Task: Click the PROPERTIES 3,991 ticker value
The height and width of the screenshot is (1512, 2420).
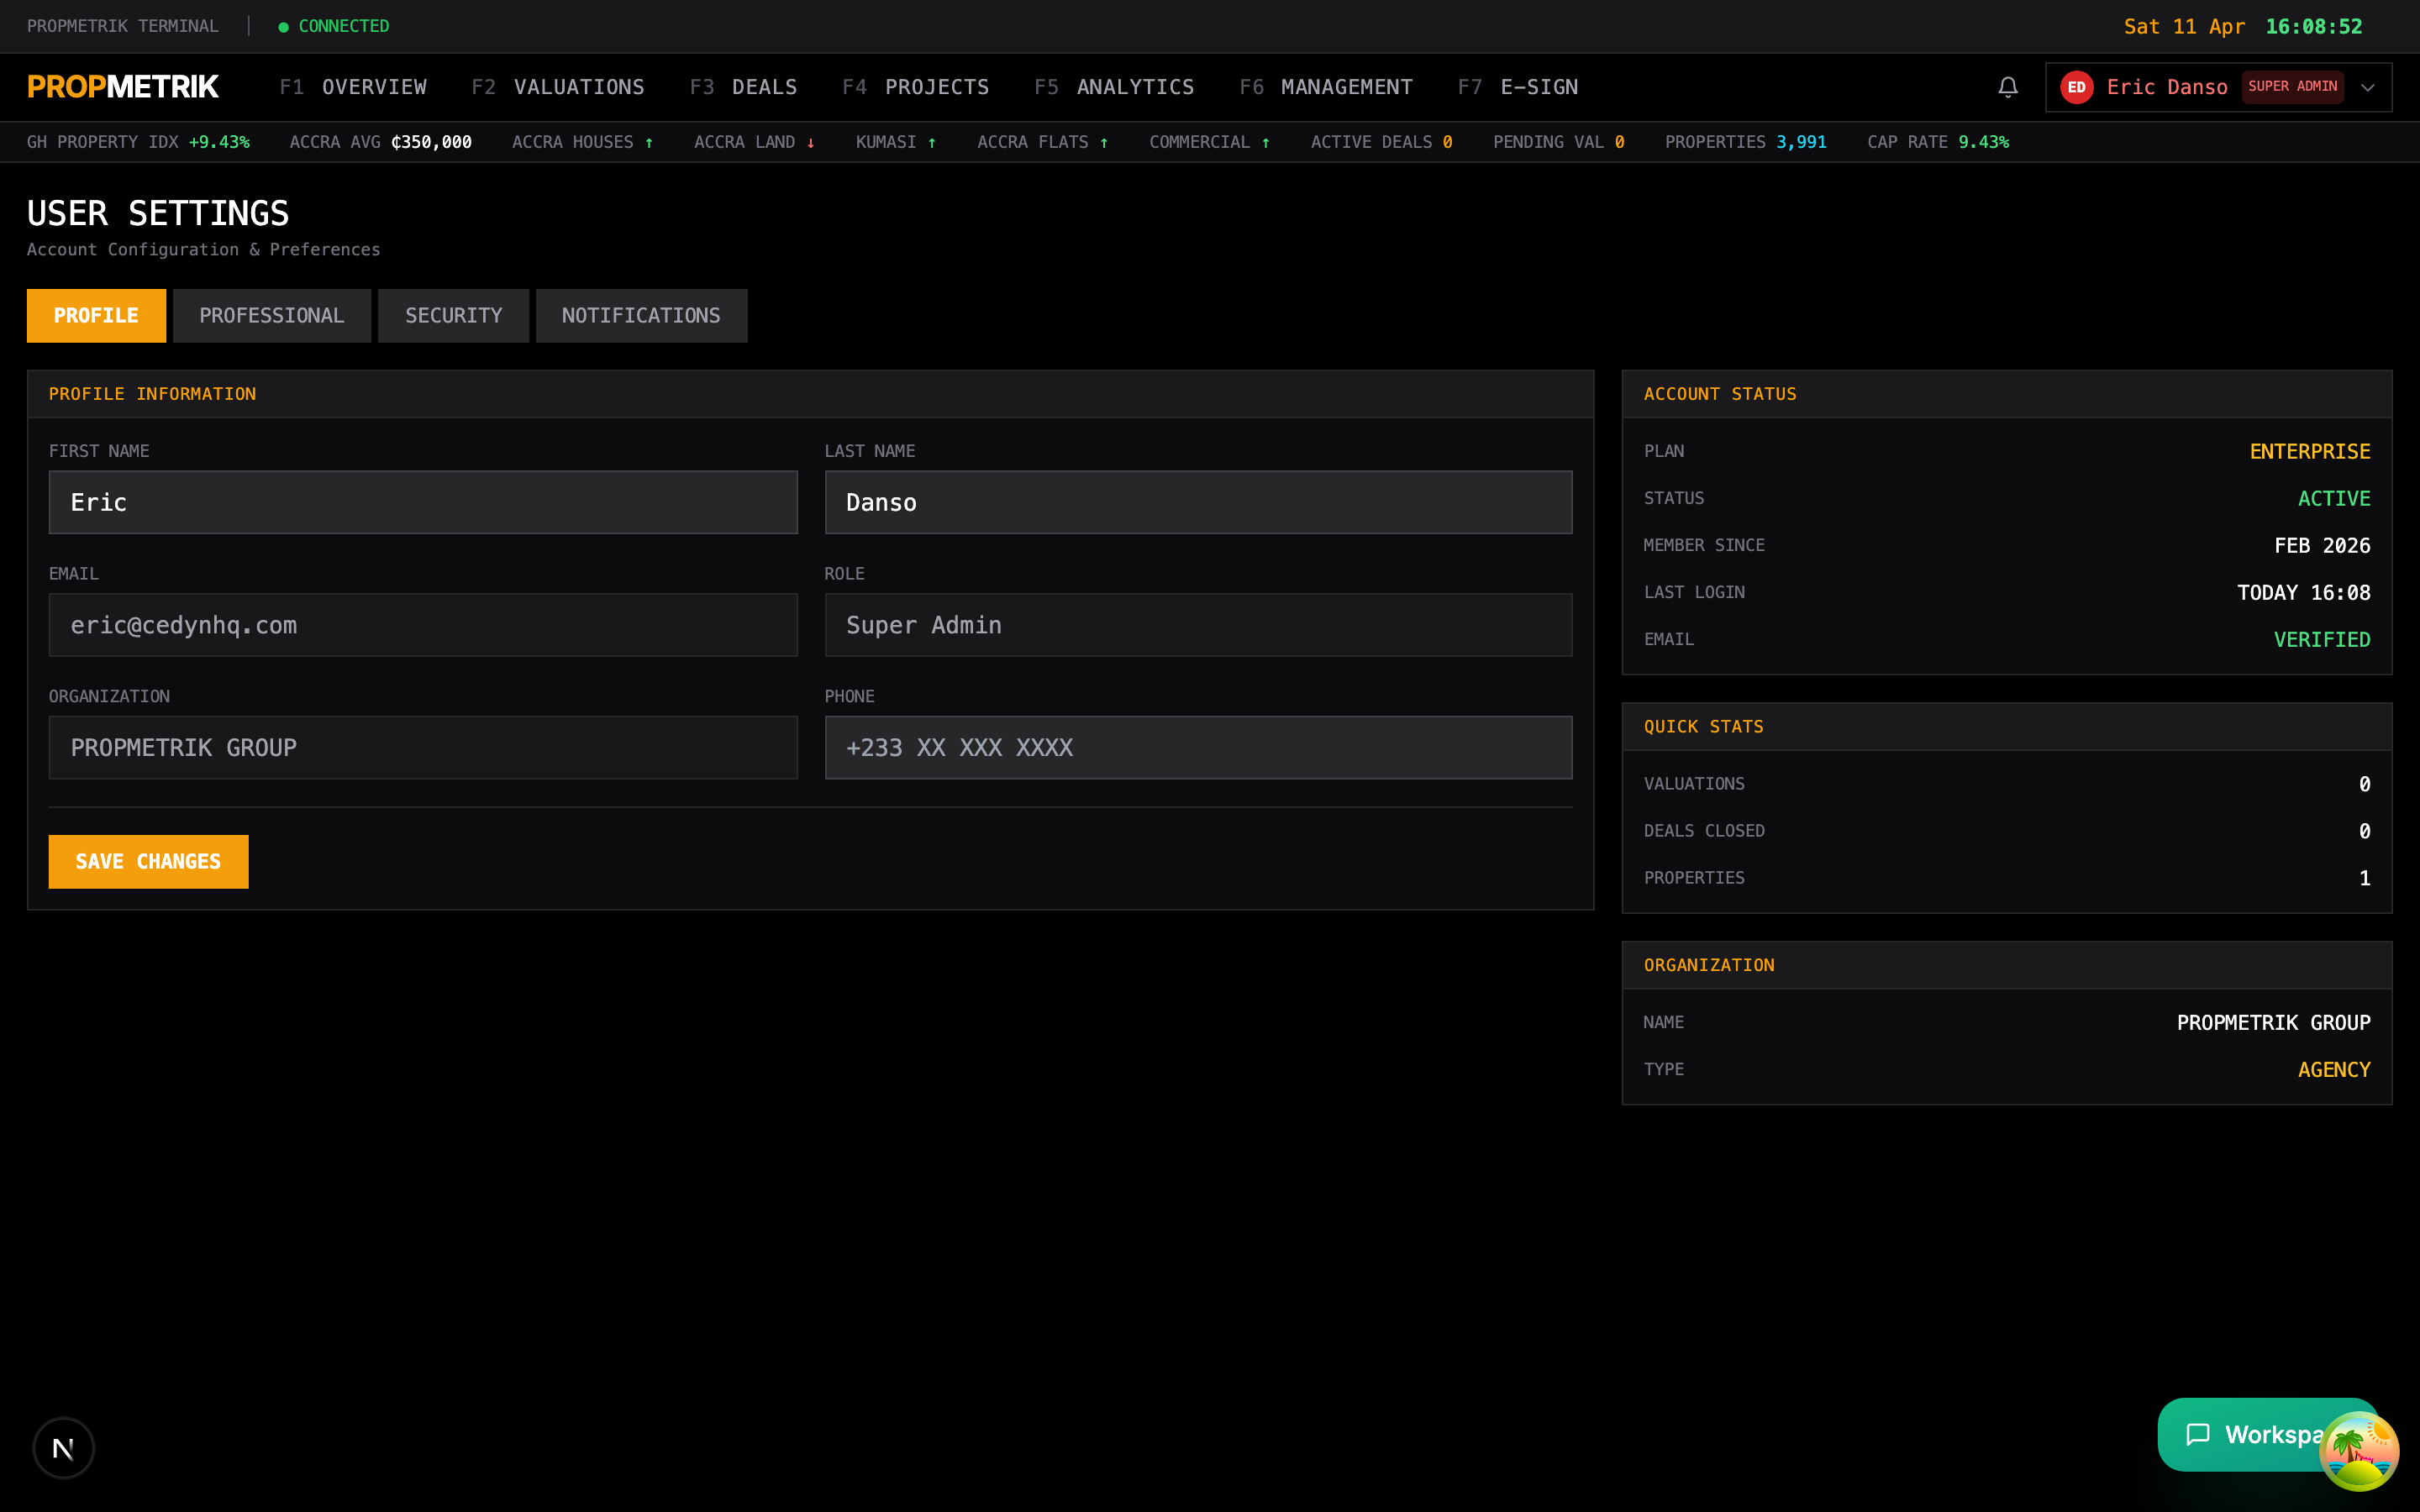Action: (1745, 142)
